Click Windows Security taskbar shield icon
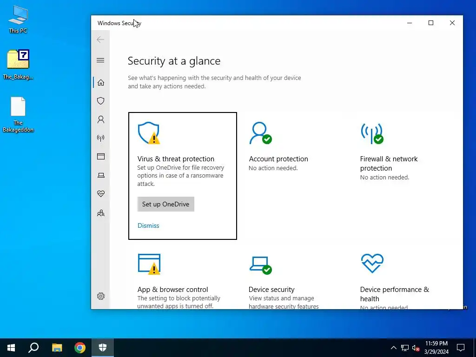The width and height of the screenshot is (476, 357). [103, 348]
